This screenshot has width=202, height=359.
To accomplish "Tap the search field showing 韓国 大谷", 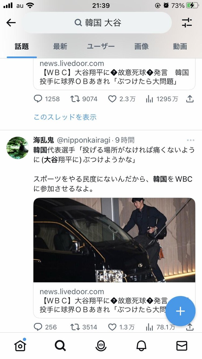I will click(98, 23).
